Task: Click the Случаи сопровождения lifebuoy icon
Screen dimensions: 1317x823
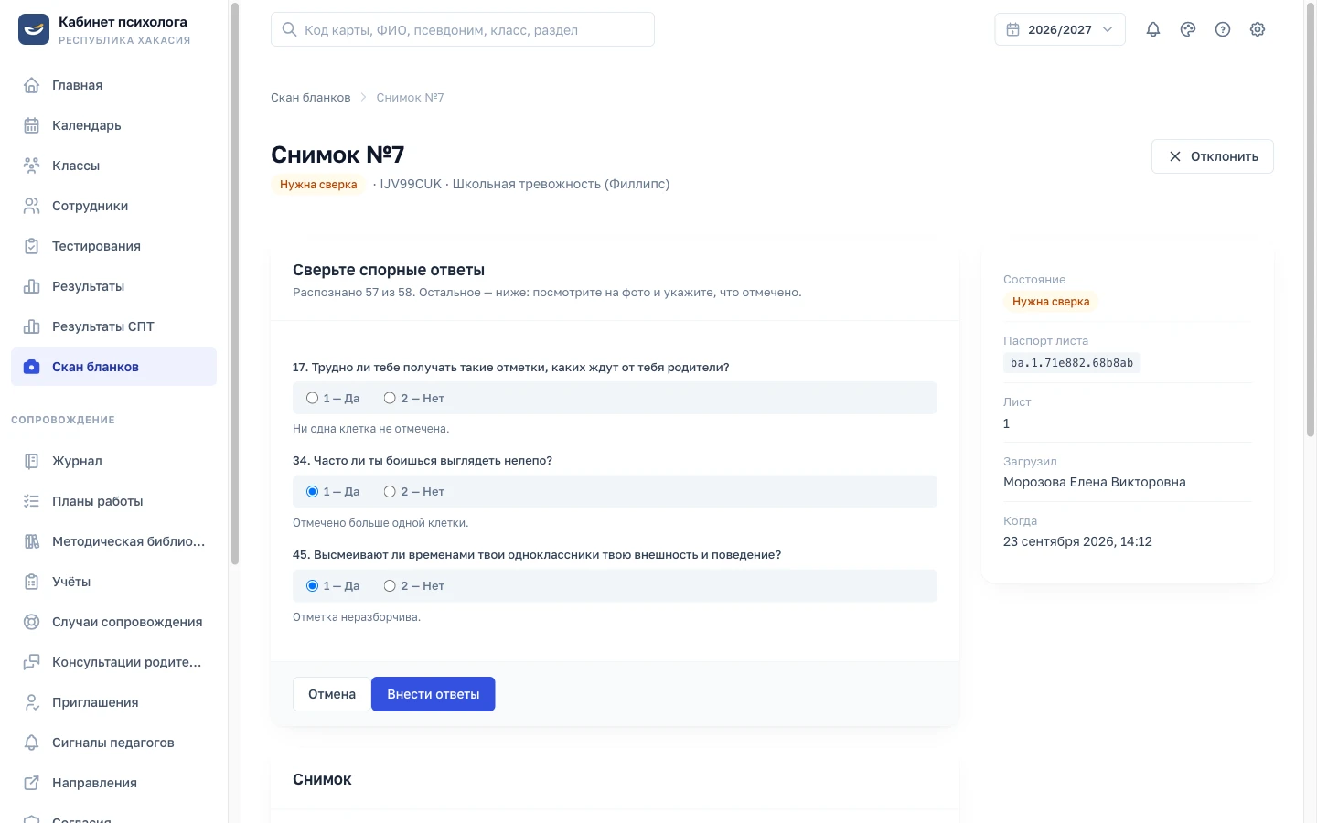Action: (31, 622)
